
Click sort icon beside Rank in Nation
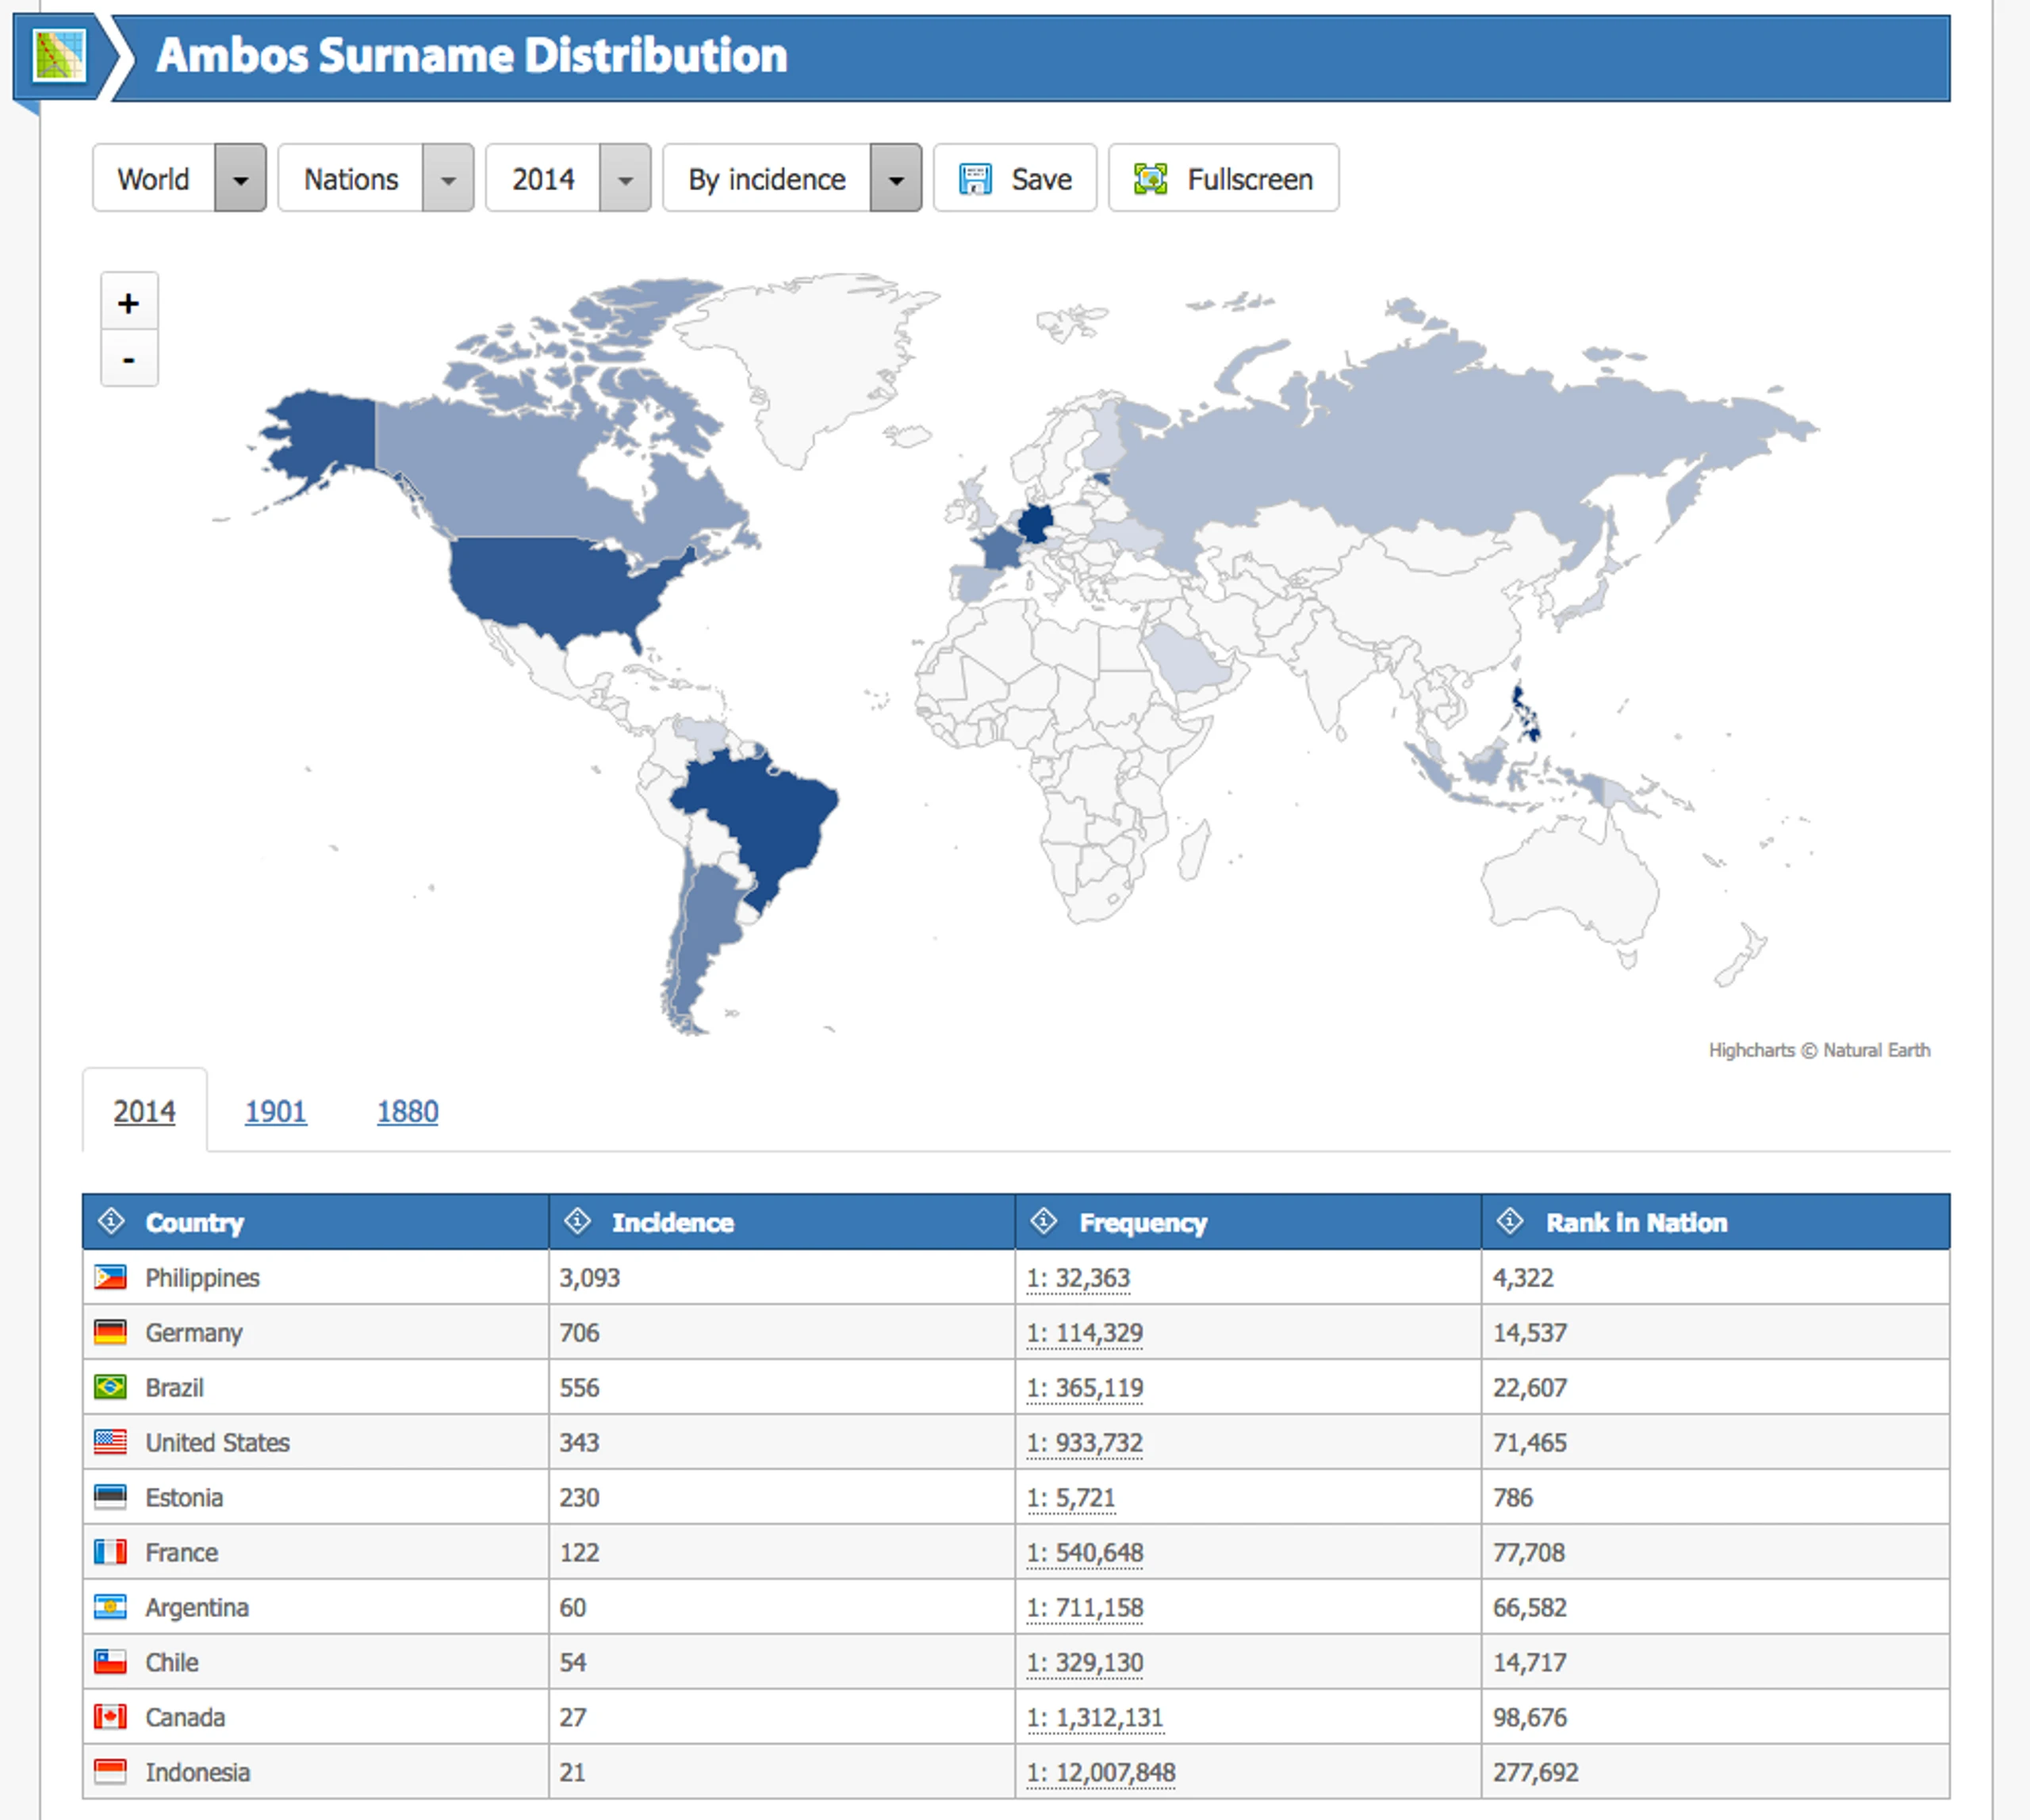click(1510, 1221)
